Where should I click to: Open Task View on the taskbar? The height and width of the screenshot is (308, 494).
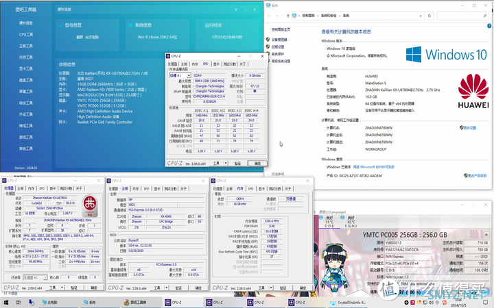19,303
